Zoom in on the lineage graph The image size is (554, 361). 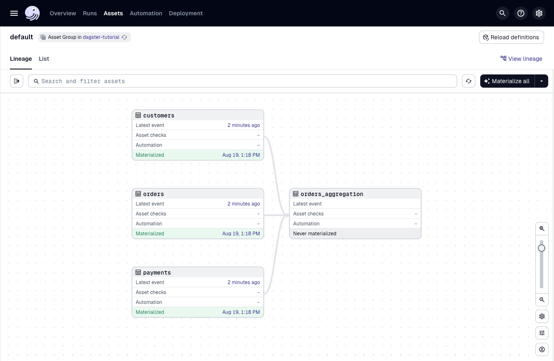[x=542, y=229]
